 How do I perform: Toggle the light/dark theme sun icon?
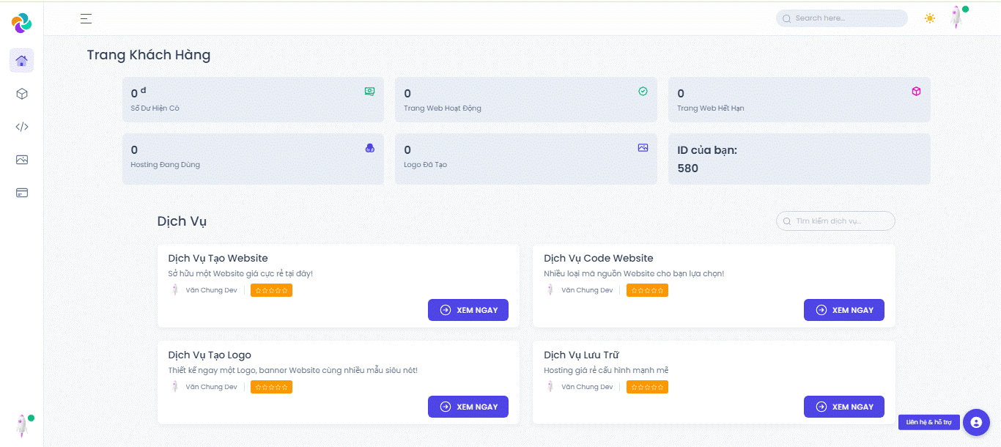click(x=930, y=18)
